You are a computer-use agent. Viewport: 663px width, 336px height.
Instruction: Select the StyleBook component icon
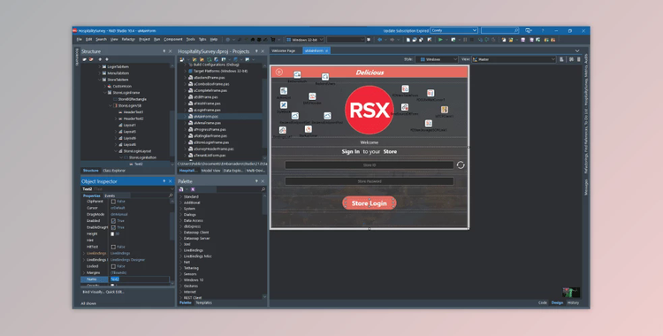[284, 105]
